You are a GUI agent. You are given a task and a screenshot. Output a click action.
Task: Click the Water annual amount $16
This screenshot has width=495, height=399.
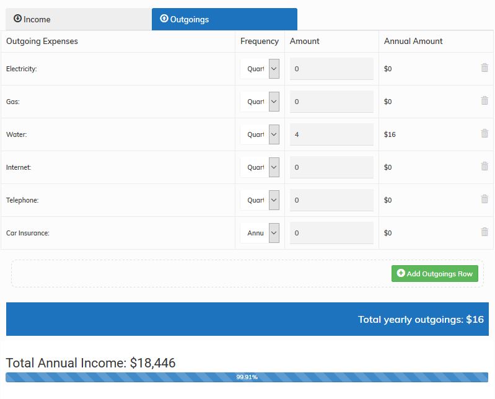(x=390, y=134)
